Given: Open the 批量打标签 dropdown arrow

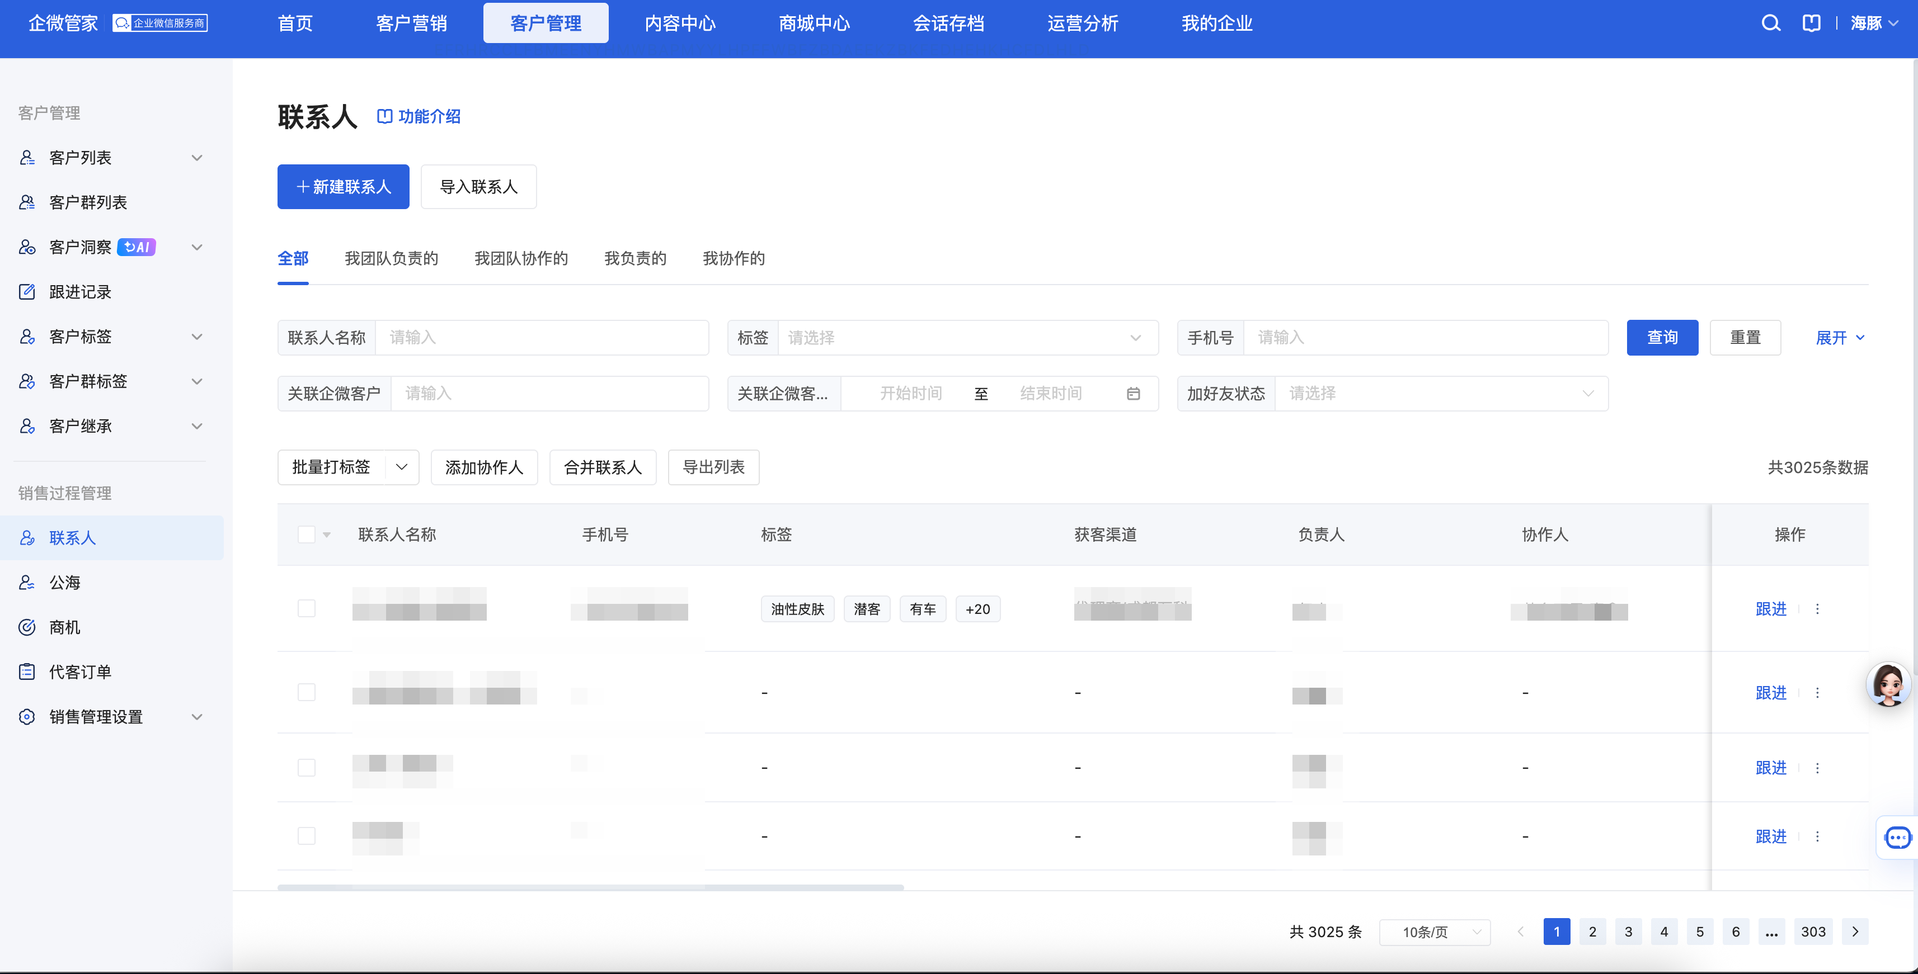Looking at the screenshot, I should pyautogui.click(x=402, y=467).
